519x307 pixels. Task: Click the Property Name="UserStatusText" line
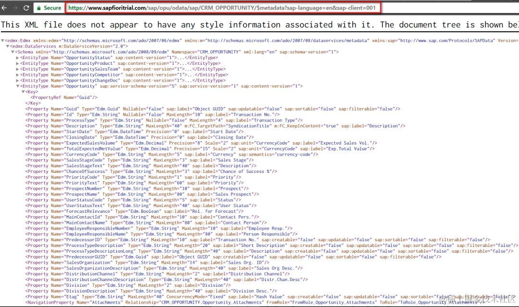pyautogui.click(x=141, y=206)
